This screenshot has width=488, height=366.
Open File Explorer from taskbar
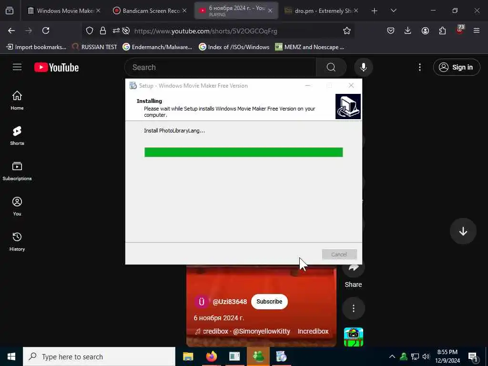coord(188,356)
